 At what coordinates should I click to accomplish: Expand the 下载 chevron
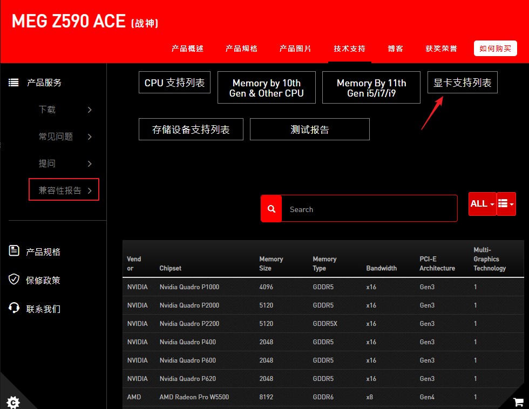(90, 110)
